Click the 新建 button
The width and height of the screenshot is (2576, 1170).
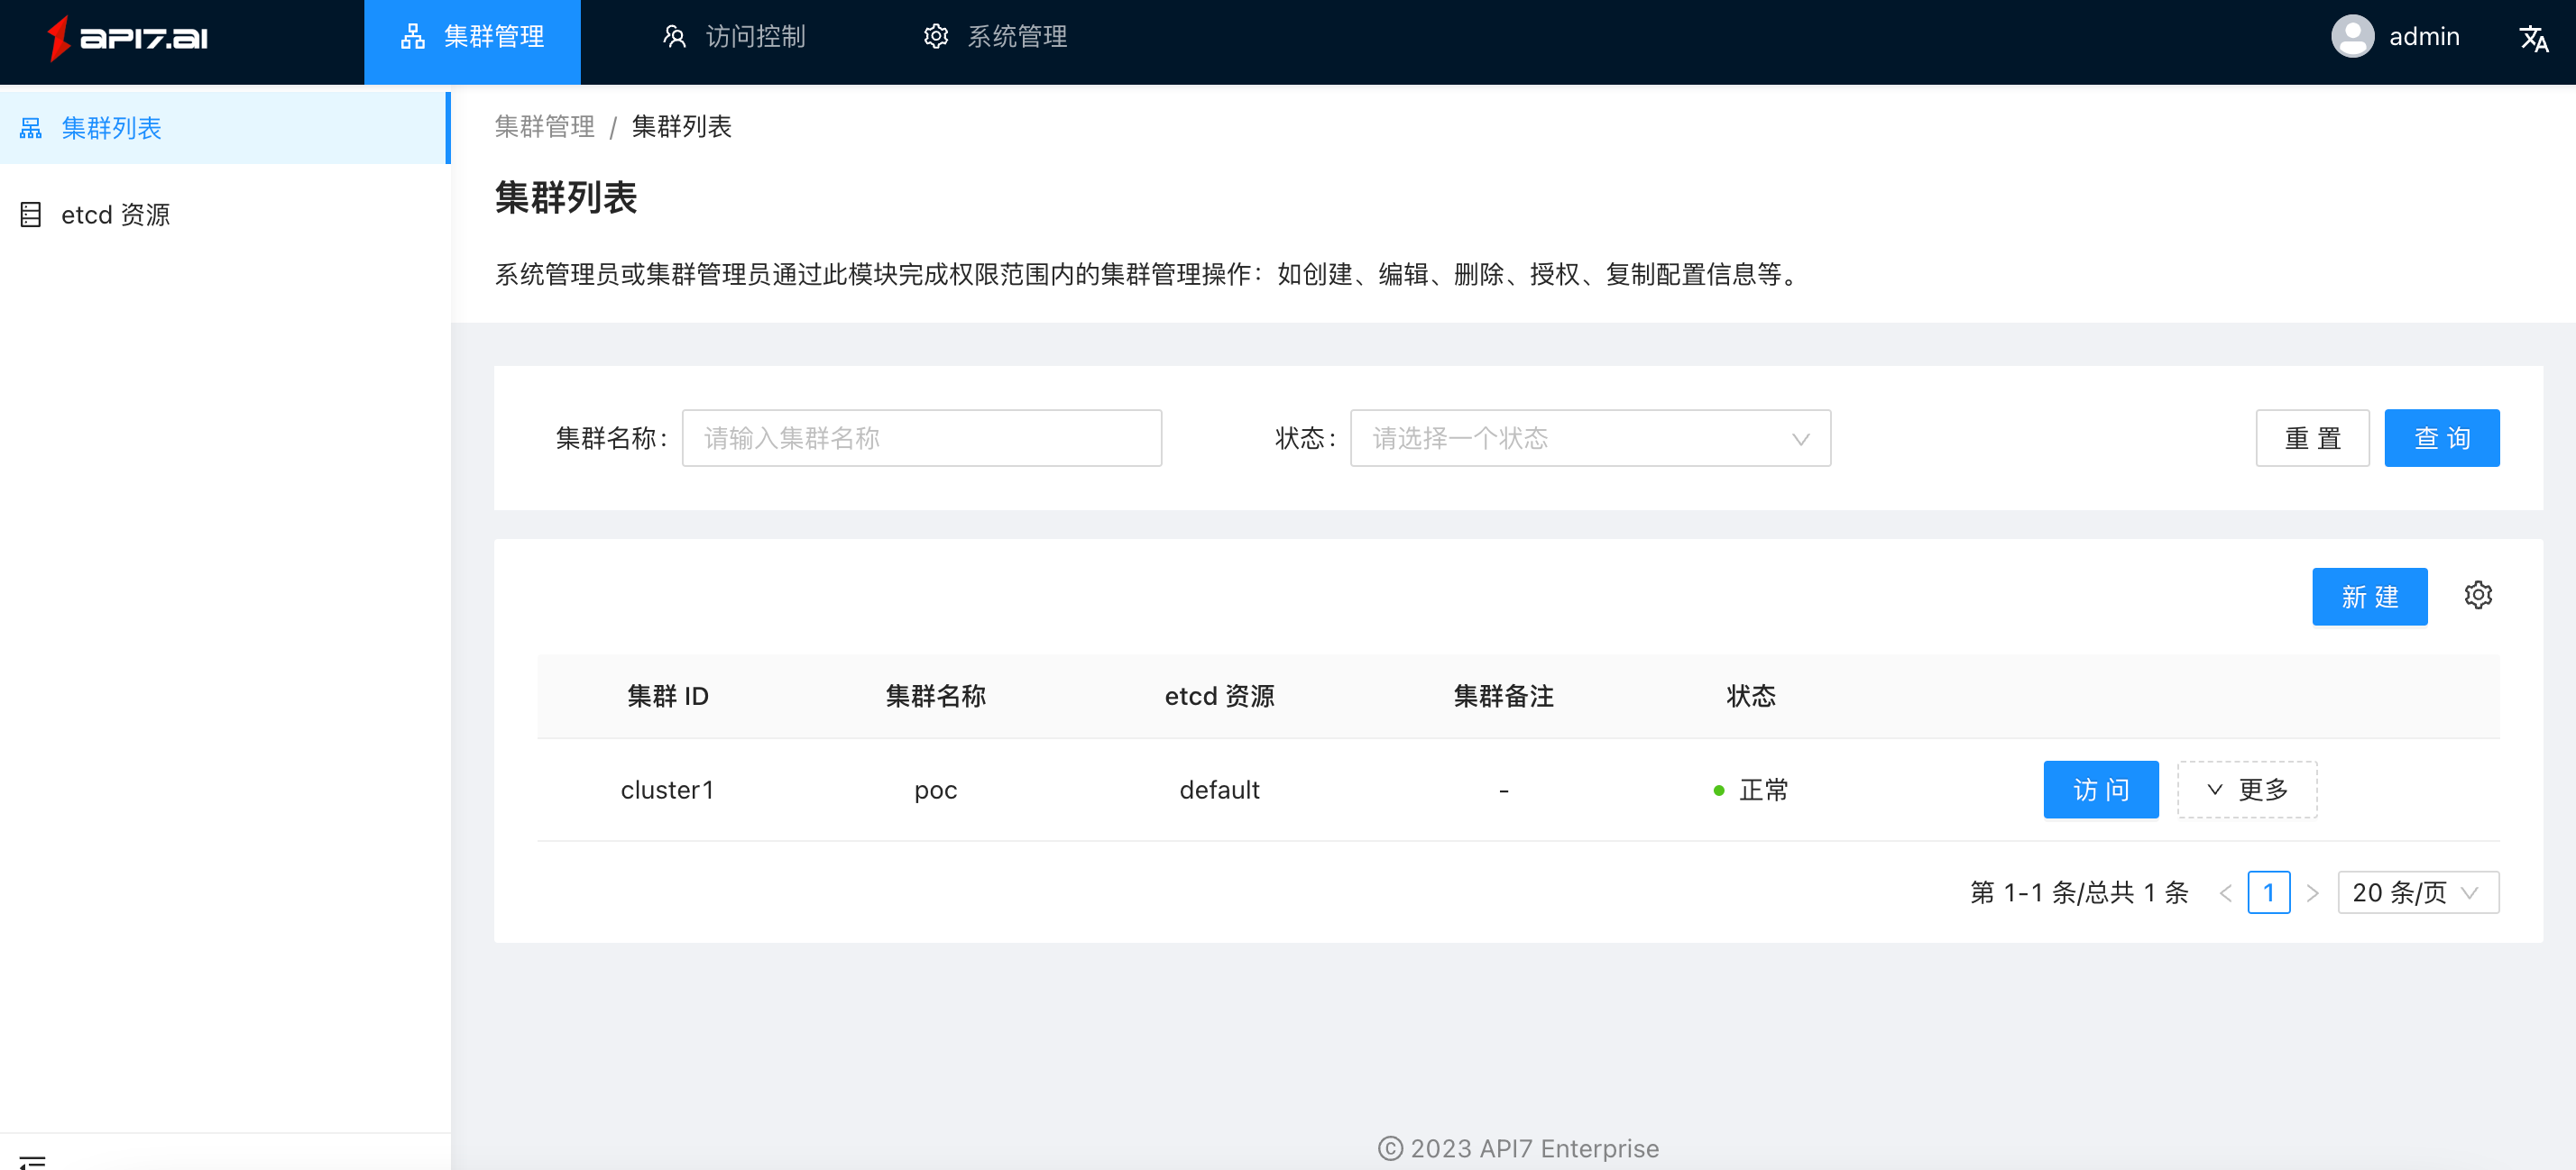[2369, 597]
